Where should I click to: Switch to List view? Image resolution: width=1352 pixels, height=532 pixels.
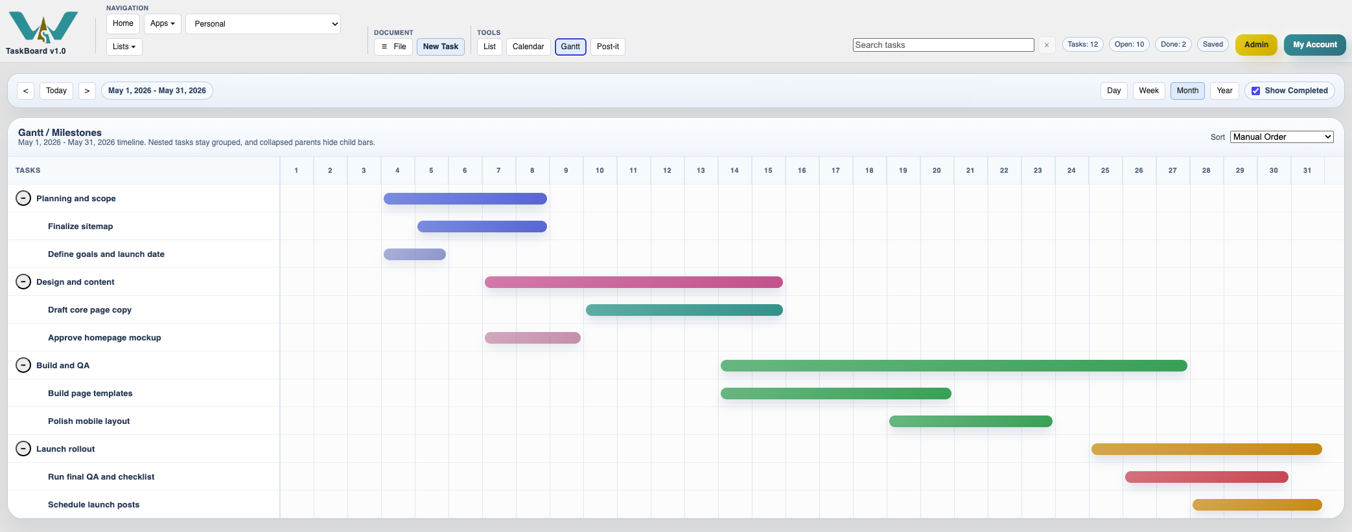click(489, 47)
